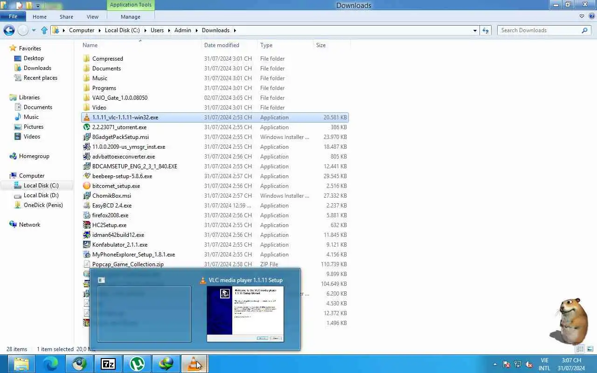The width and height of the screenshot is (597, 373).
Task: Refresh the Downloads folder view
Action: [486, 30]
